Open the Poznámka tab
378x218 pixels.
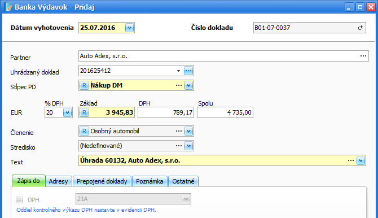pos(150,181)
